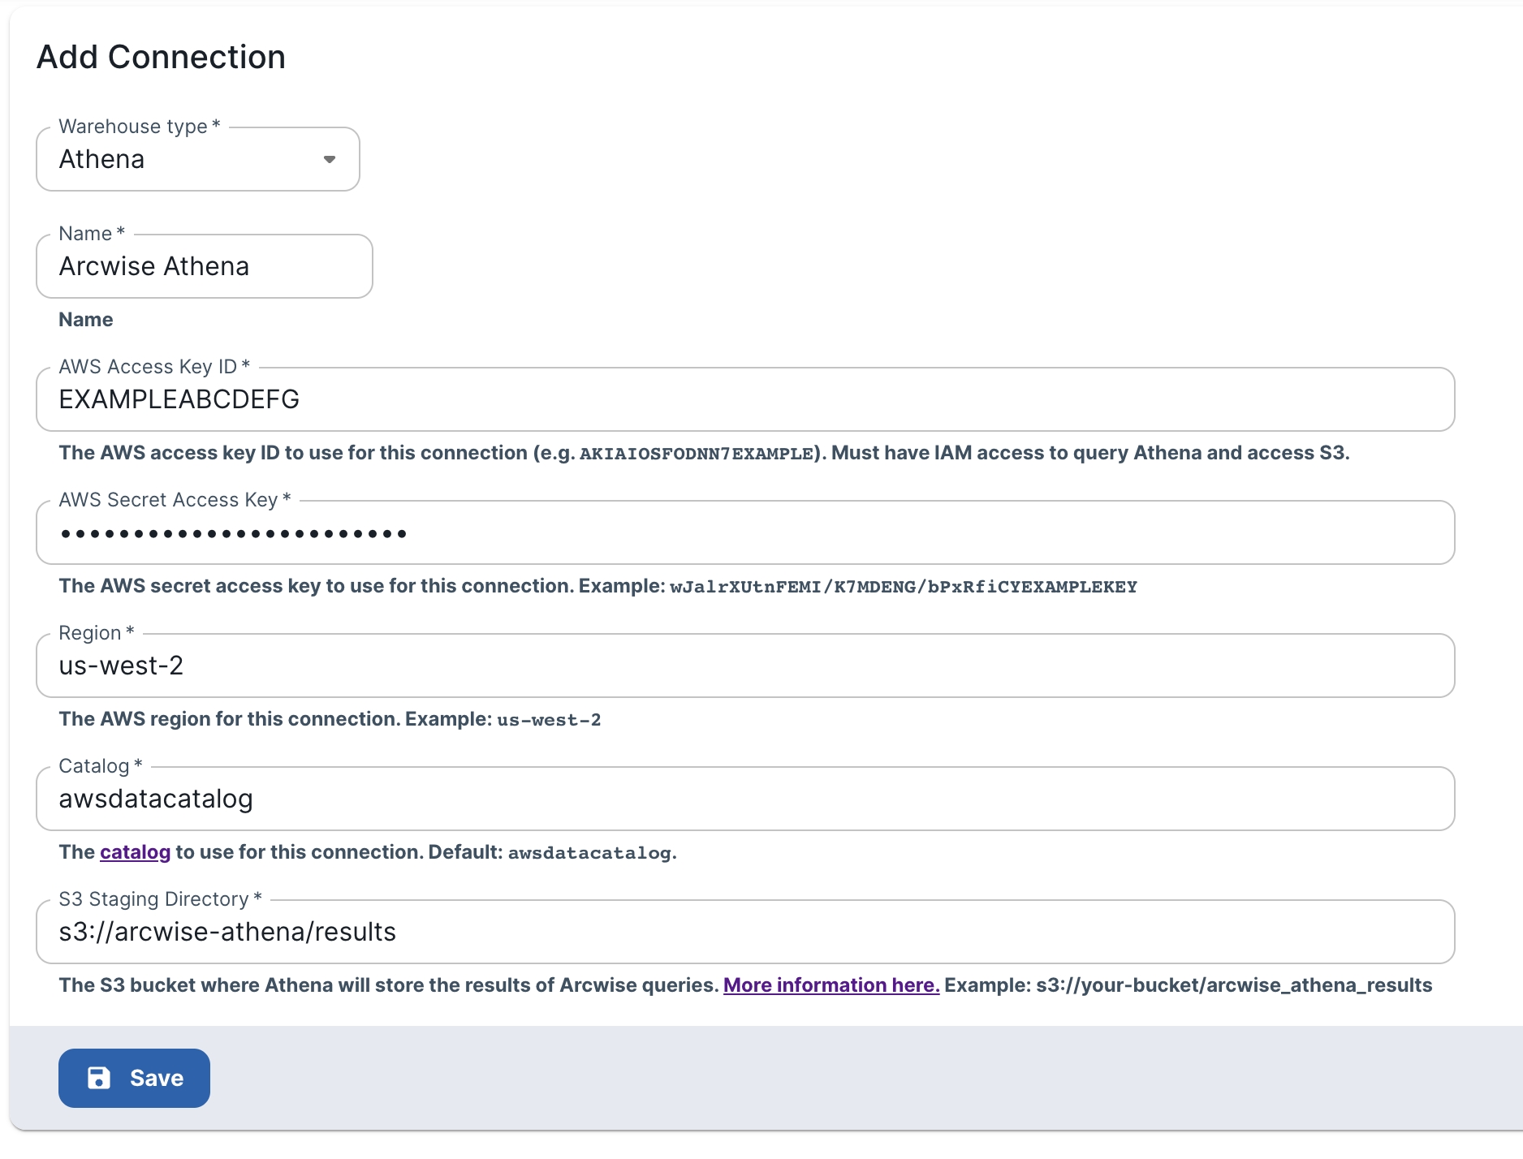1523x1159 pixels.
Task: Click the Add Connection heading
Action: coord(161,58)
